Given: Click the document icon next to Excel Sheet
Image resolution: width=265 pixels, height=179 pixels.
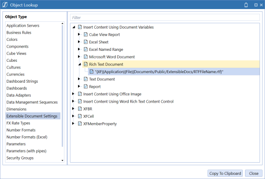Looking at the screenshot, I should pos(86,42).
